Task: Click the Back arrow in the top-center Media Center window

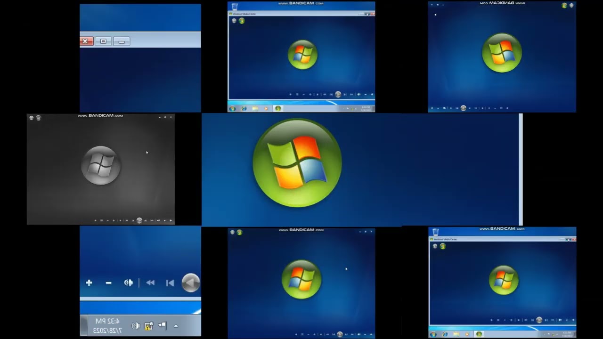Action: pyautogui.click(x=234, y=21)
